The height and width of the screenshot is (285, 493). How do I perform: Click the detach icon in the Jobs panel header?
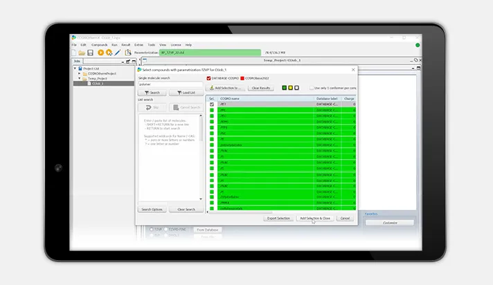tap(128, 62)
